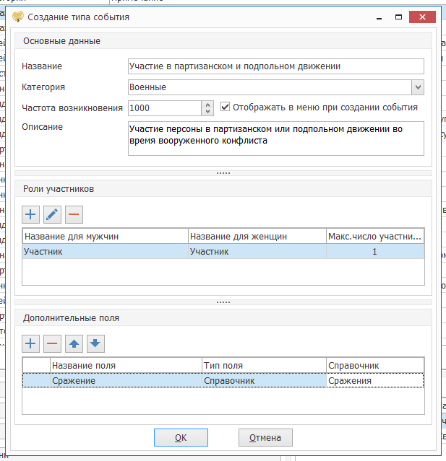Move the additional field up with arrow icon
The width and height of the screenshot is (446, 461).
(74, 343)
